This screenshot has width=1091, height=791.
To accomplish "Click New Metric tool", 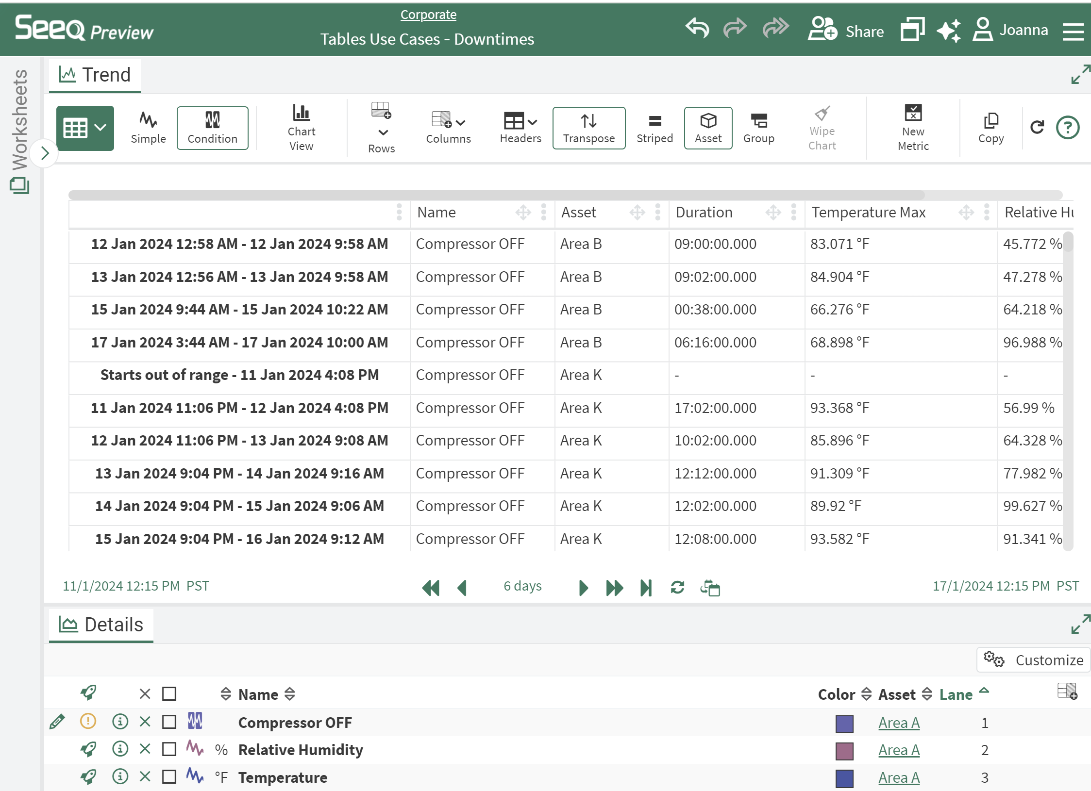I will tap(913, 128).
